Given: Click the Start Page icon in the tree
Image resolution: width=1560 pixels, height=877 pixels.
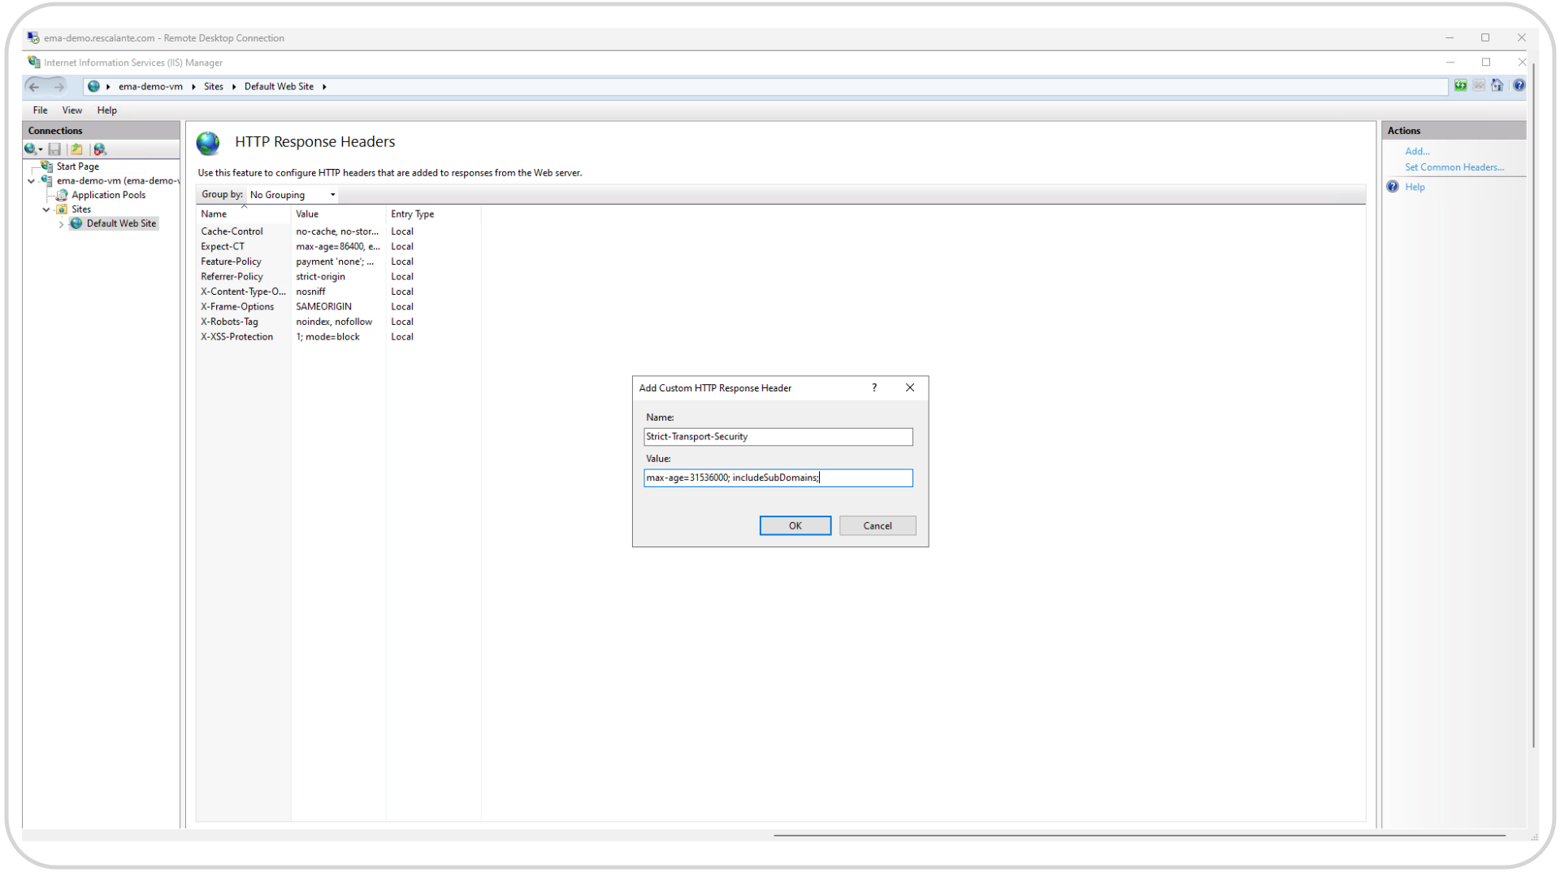Looking at the screenshot, I should [x=47, y=166].
